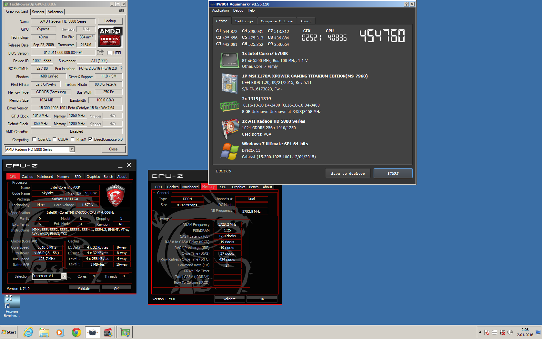542x339 pixels.
Task: Click the bus interface question mark icon
Action: (121, 68)
